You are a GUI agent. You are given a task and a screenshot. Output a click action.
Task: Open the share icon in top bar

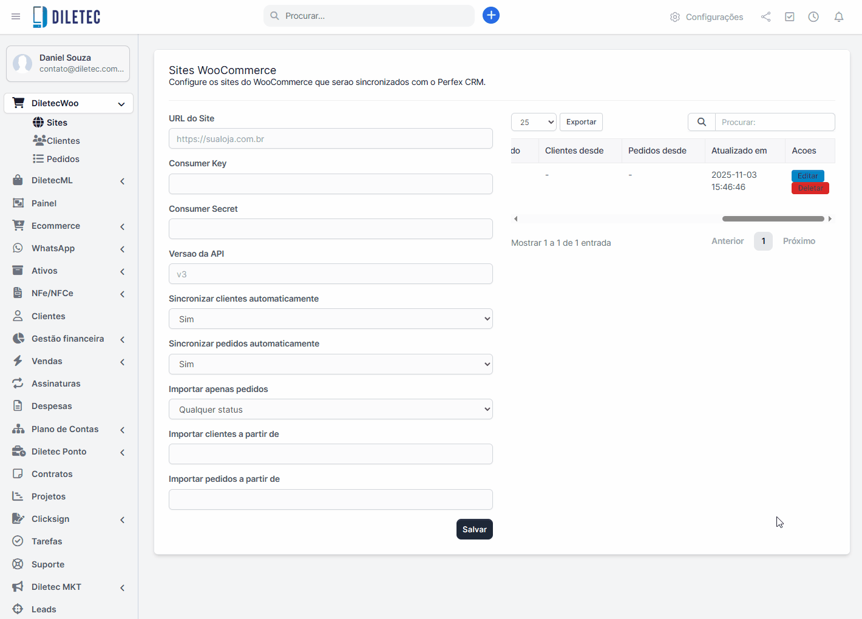pyautogui.click(x=766, y=17)
